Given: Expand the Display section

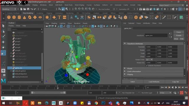Looking at the screenshot, I should tap(125, 74).
